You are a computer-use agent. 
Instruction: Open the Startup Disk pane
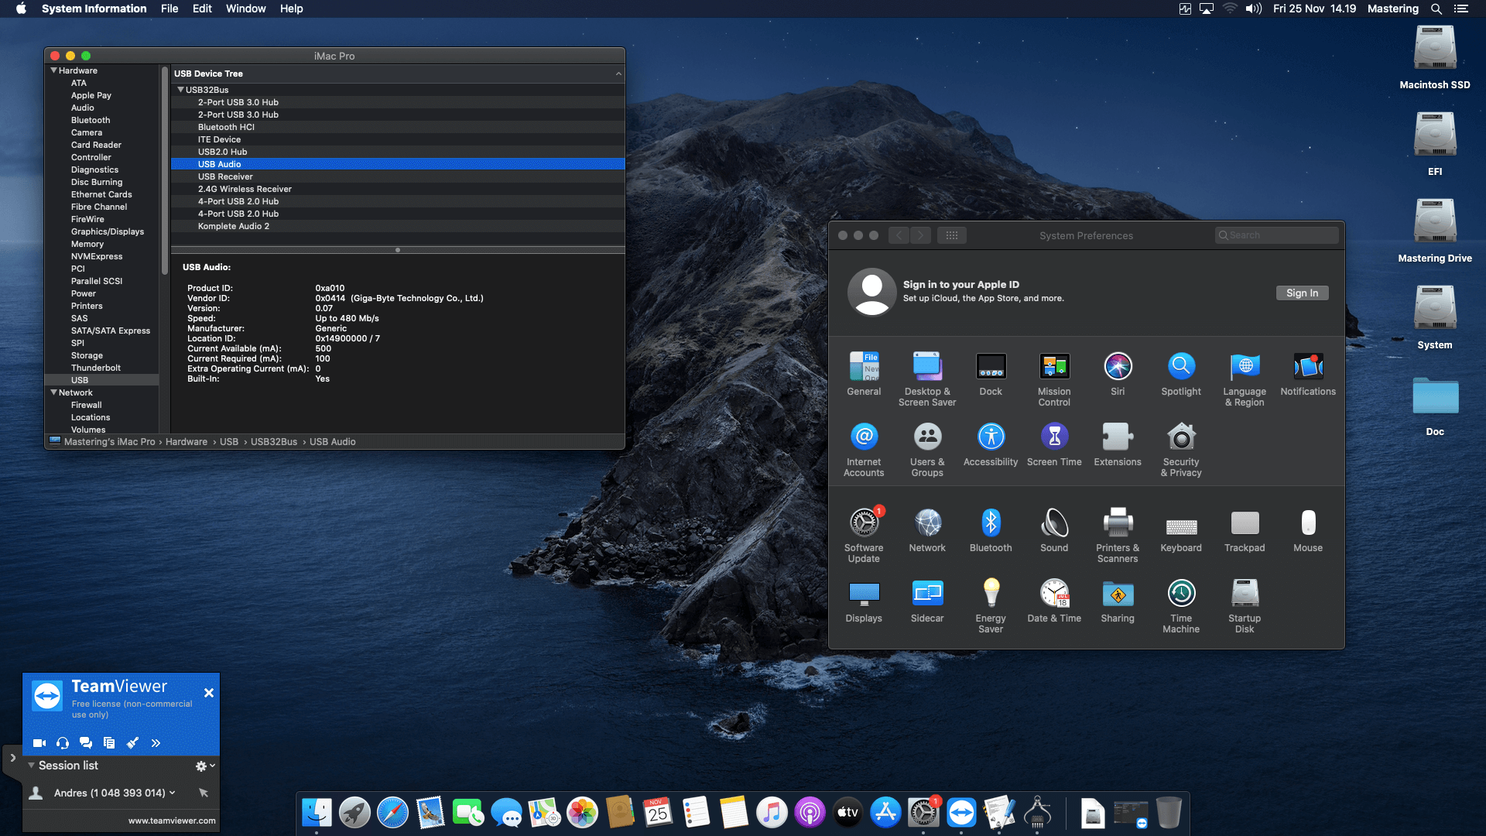tap(1244, 594)
